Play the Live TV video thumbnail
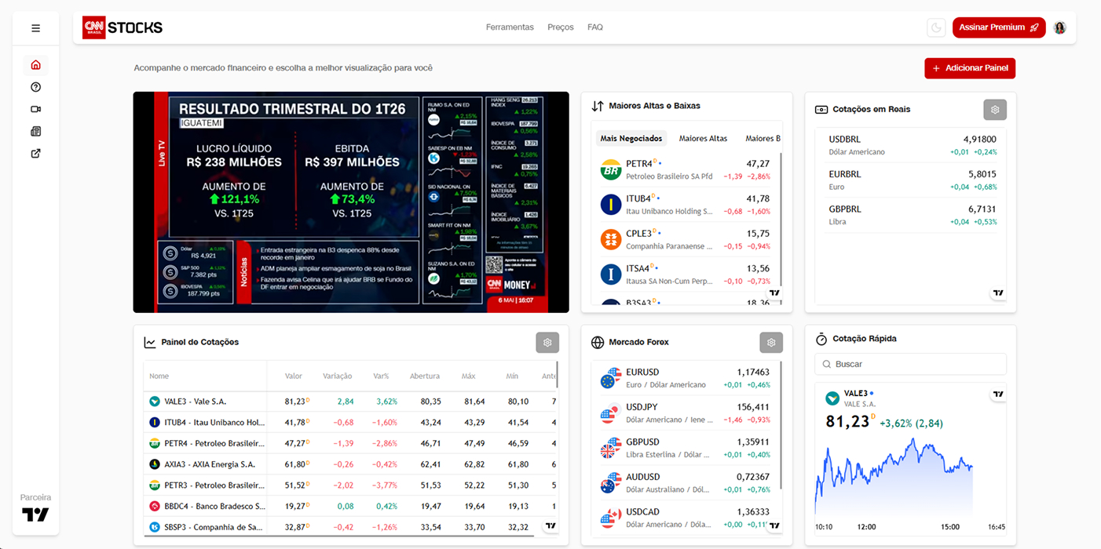The image size is (1101, 549). (351, 202)
